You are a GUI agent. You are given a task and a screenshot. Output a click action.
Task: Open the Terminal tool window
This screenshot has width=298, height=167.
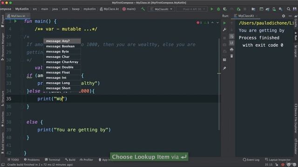[53, 160]
